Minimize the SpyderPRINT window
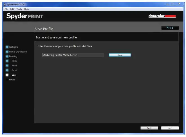Image resolution: width=186 pixels, height=137 pixels. pyautogui.click(x=167, y=4)
